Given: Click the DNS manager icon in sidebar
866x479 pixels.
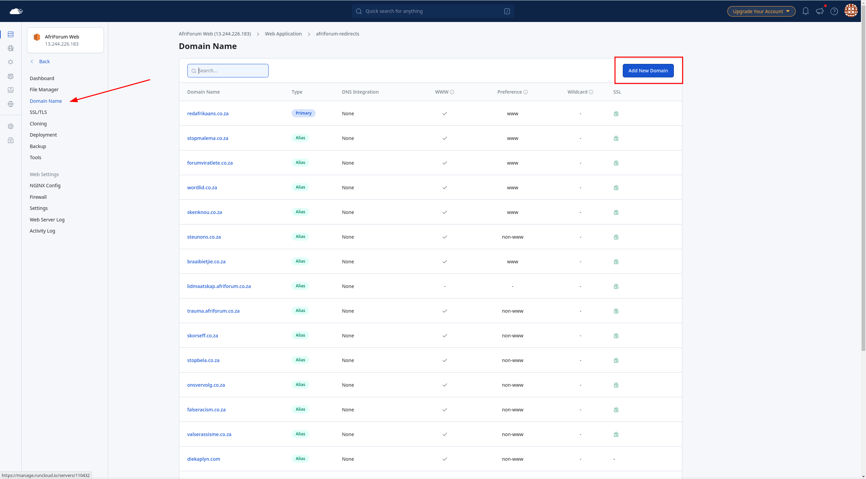Looking at the screenshot, I should [11, 104].
